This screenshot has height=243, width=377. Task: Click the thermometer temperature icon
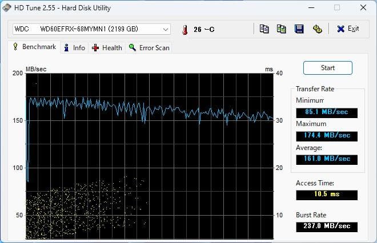coord(185,30)
